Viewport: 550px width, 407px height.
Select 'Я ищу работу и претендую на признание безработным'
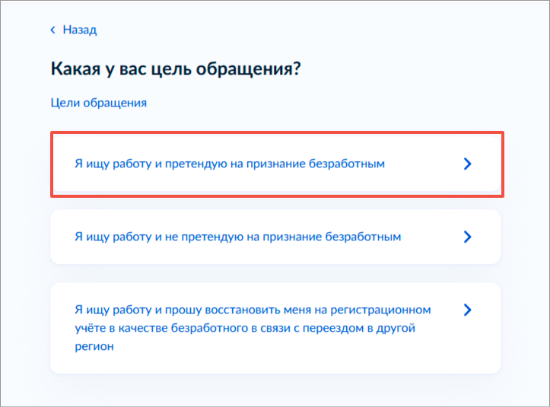[x=275, y=164]
